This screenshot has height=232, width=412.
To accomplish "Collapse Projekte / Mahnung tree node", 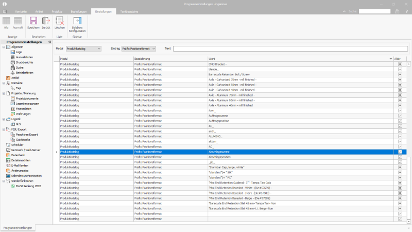I will pos(4,93).
